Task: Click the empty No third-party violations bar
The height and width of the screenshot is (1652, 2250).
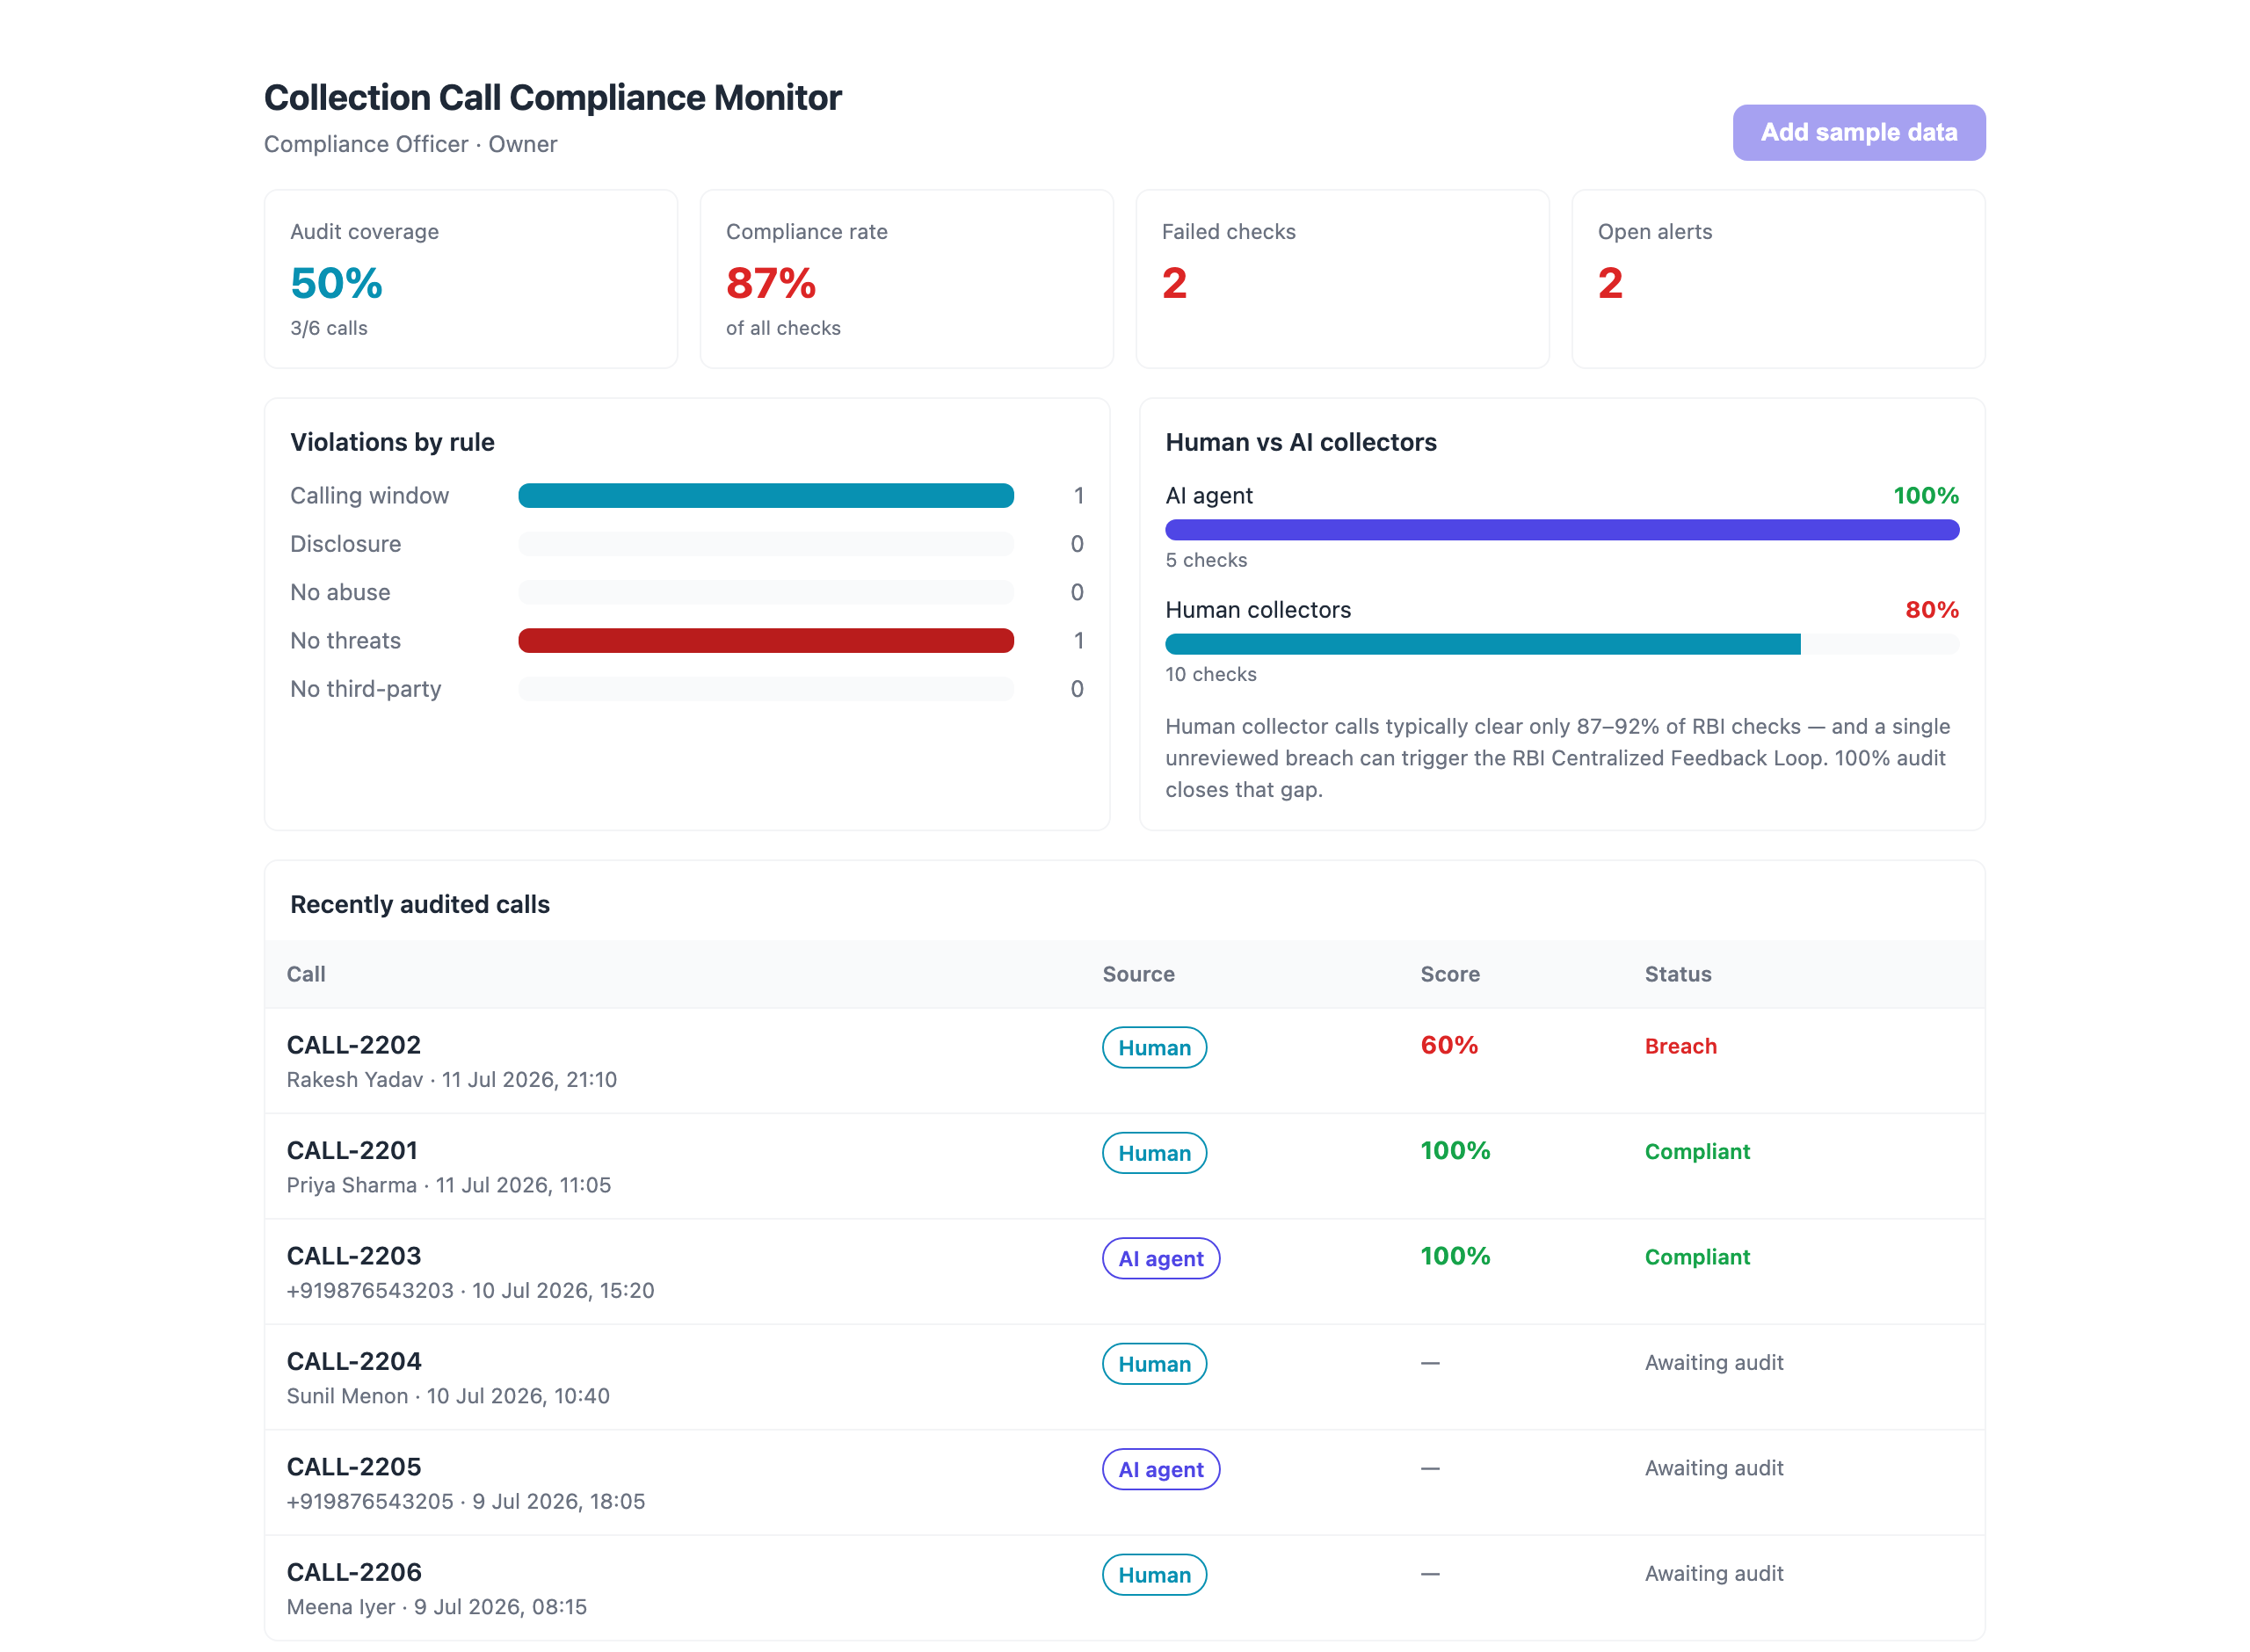Action: click(765, 688)
